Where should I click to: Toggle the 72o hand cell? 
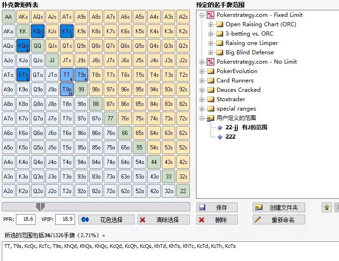click(110, 191)
